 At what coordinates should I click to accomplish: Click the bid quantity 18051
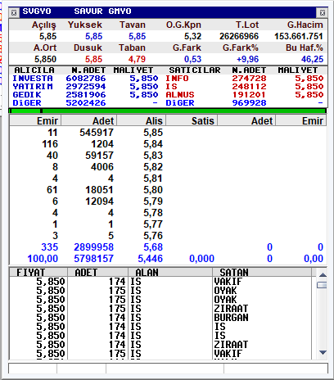(99, 190)
